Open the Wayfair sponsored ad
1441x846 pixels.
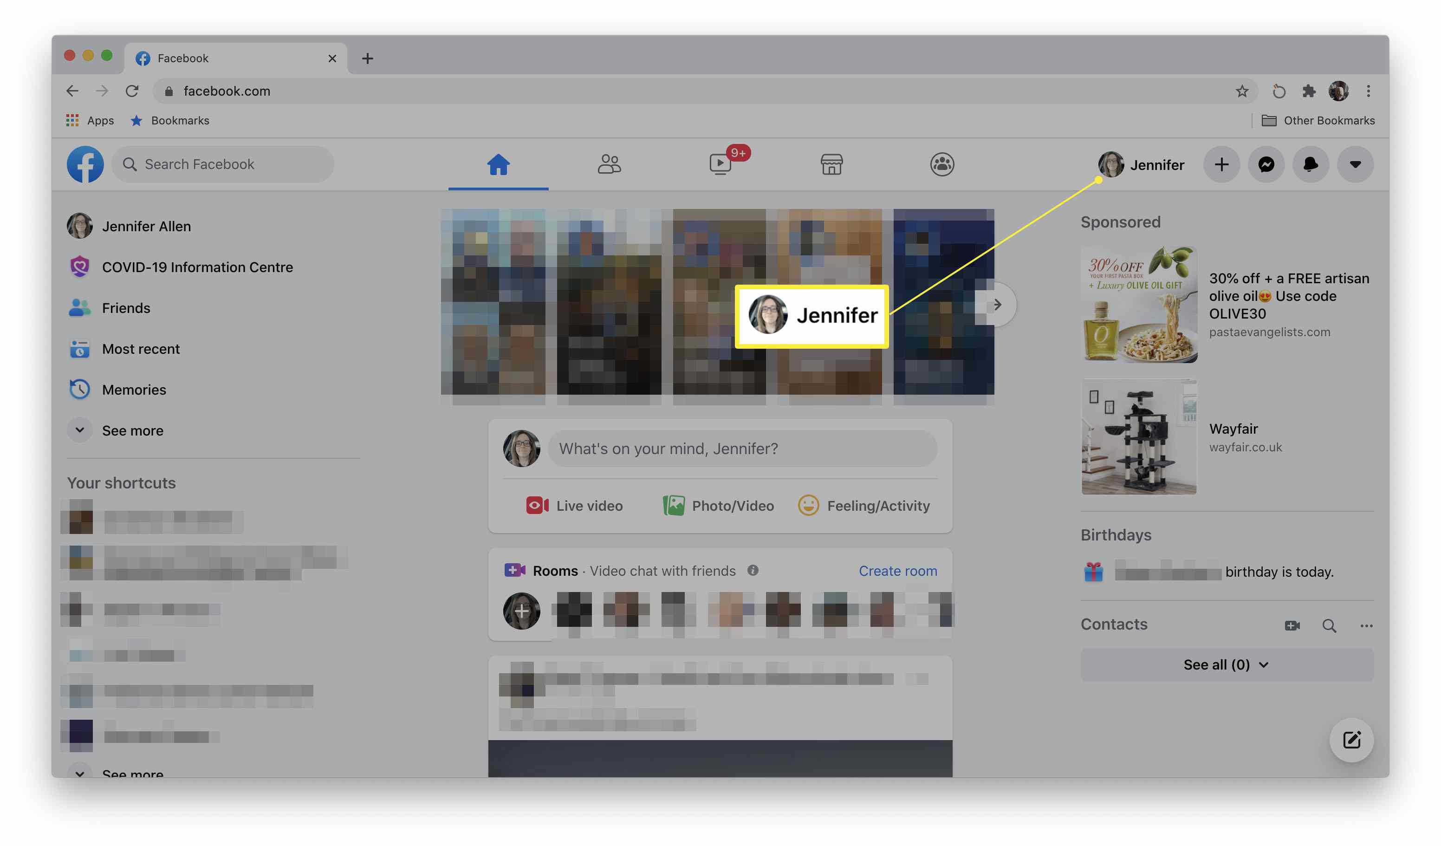point(1227,437)
